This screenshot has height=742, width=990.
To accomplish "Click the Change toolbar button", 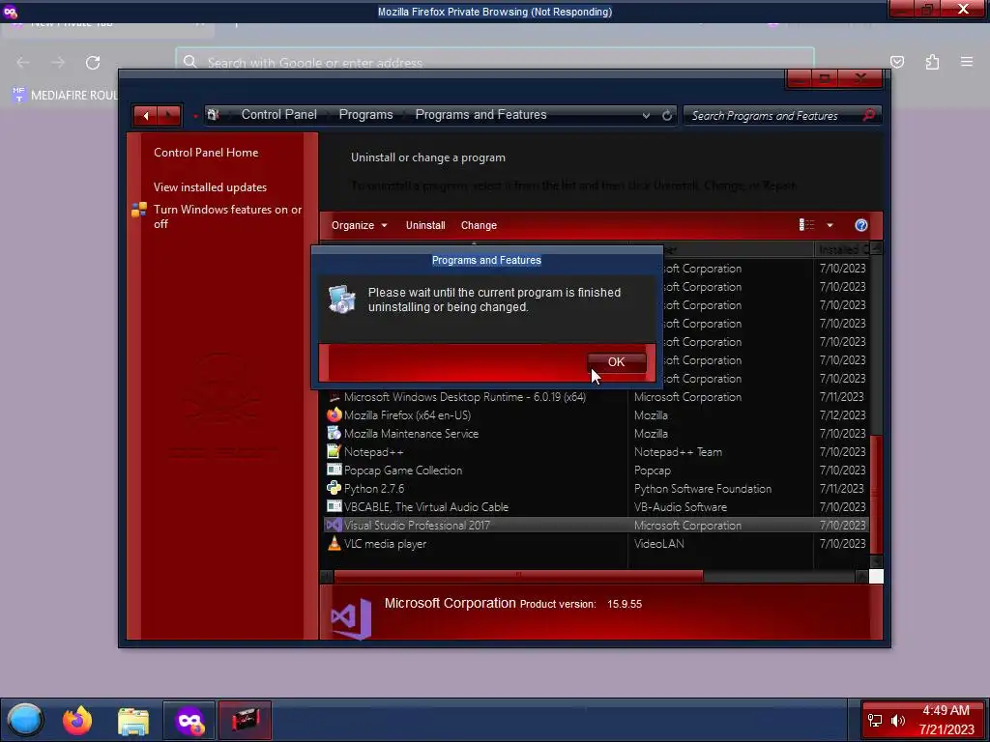I will tap(479, 225).
